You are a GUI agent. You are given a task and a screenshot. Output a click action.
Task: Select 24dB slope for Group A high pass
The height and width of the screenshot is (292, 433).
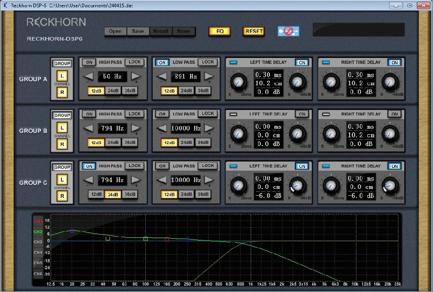pos(113,91)
